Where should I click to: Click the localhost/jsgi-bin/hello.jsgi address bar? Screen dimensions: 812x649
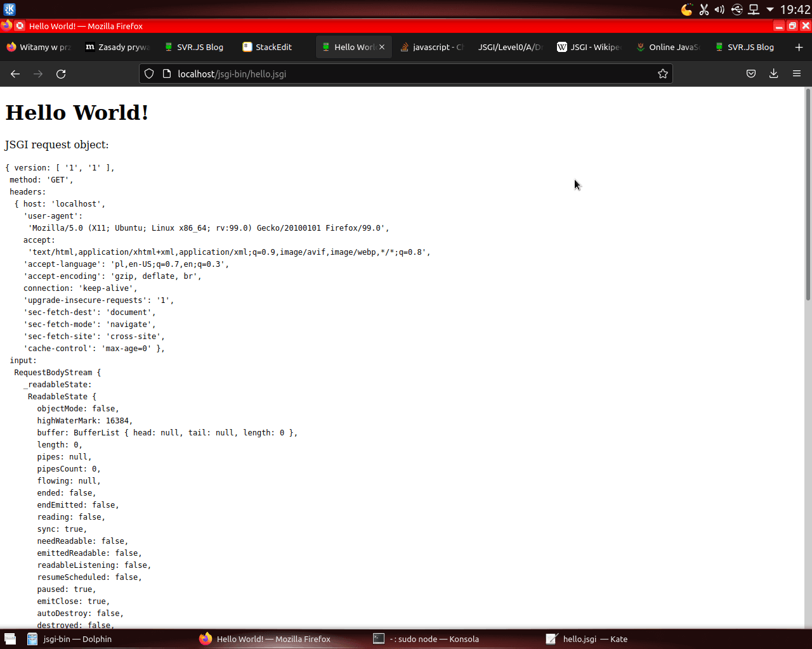[x=406, y=74]
